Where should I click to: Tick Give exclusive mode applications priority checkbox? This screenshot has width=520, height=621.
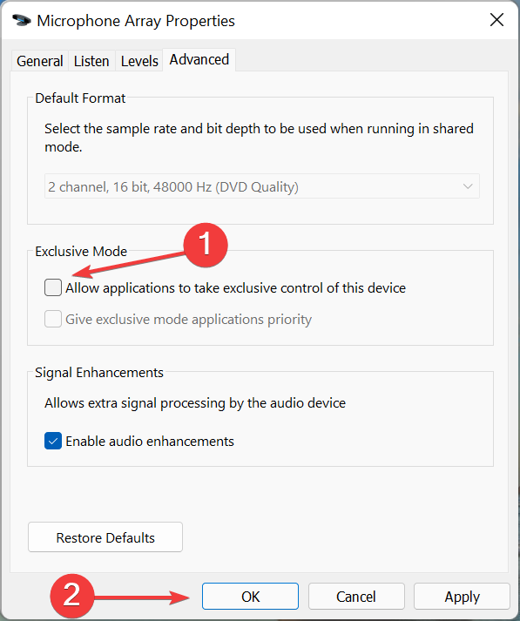pos(53,319)
